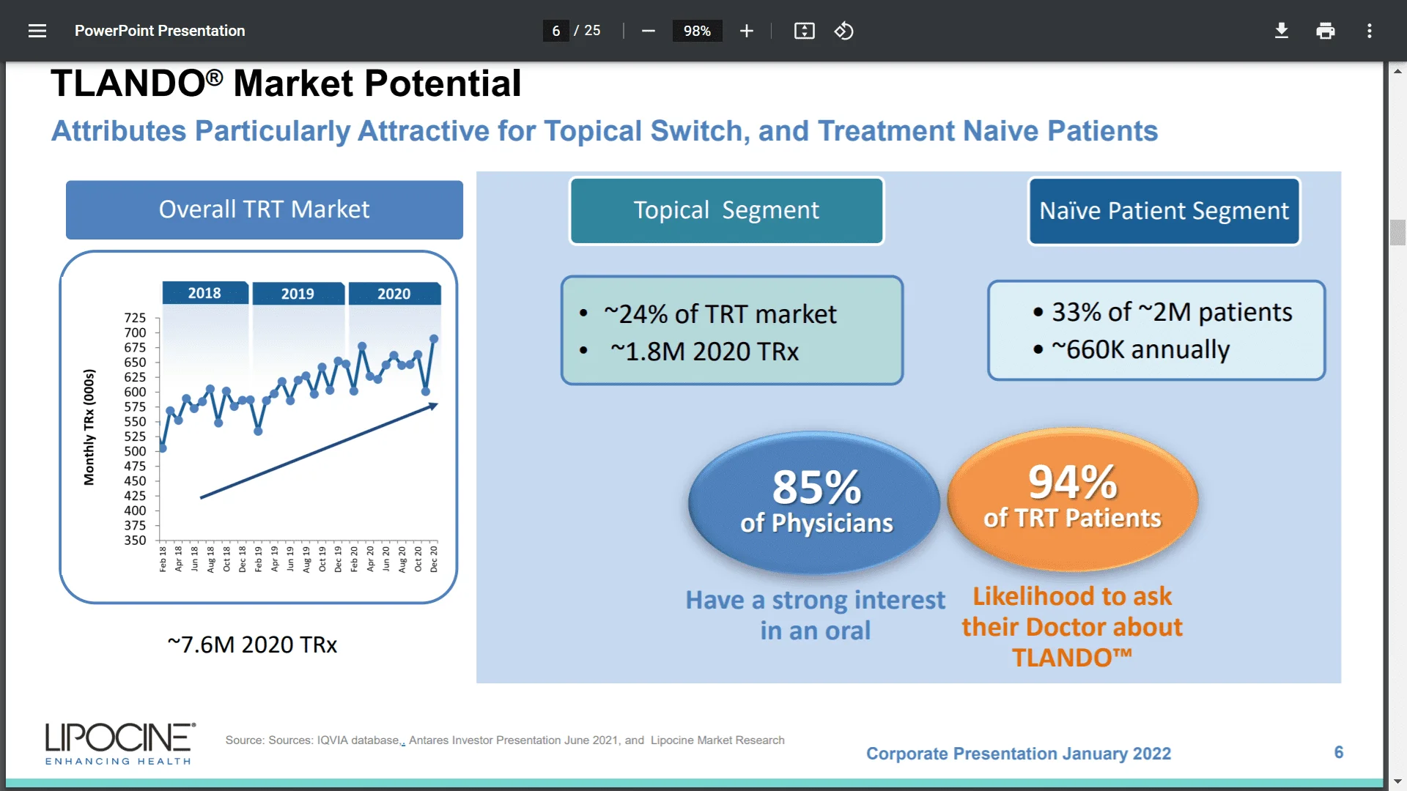Viewport: 1407px width, 791px height.
Task: Zoom out with the minus icon
Action: pyautogui.click(x=648, y=31)
